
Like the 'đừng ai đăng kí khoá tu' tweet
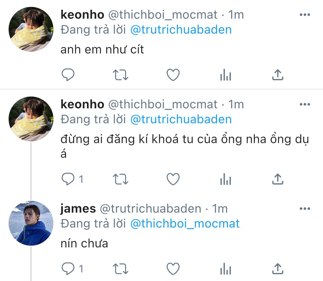pyautogui.click(x=173, y=179)
